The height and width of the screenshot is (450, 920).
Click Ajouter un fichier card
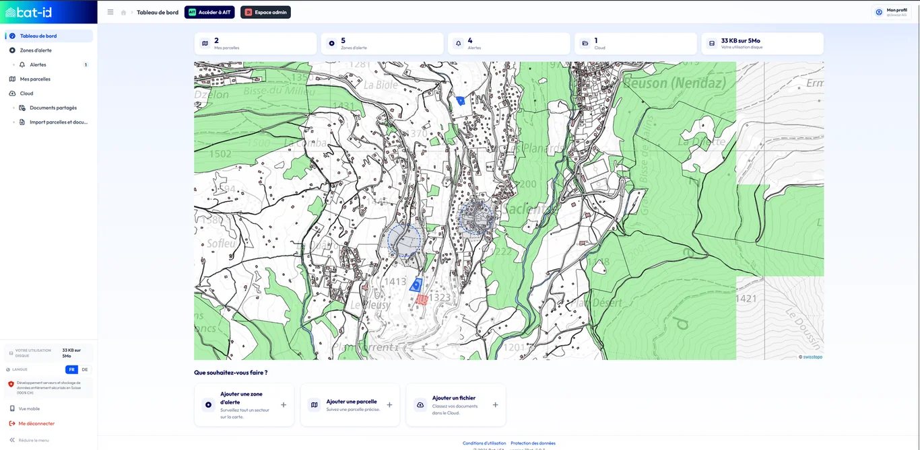(x=455, y=405)
